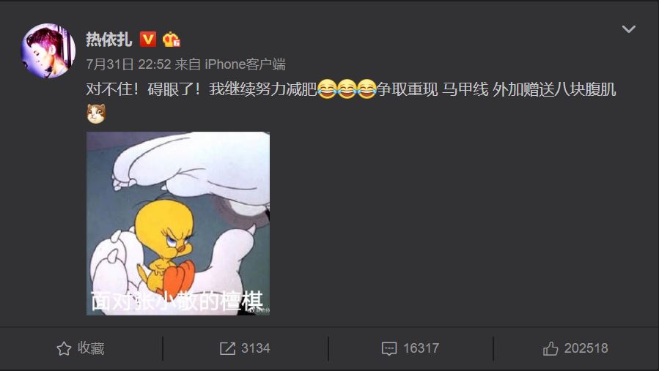Click the 热依扎 profile avatar

click(x=48, y=50)
